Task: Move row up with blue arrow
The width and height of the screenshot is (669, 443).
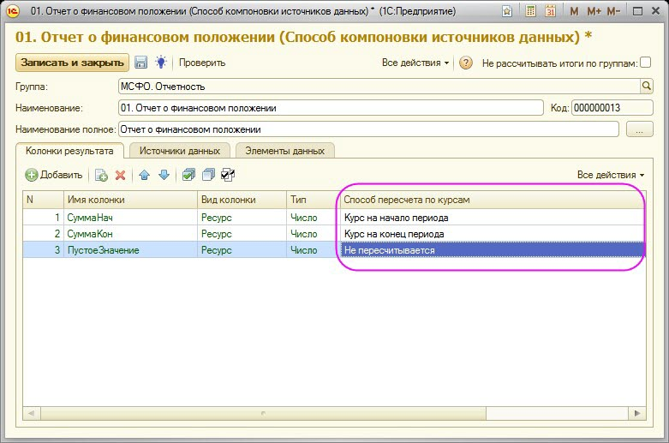Action: click(x=144, y=175)
